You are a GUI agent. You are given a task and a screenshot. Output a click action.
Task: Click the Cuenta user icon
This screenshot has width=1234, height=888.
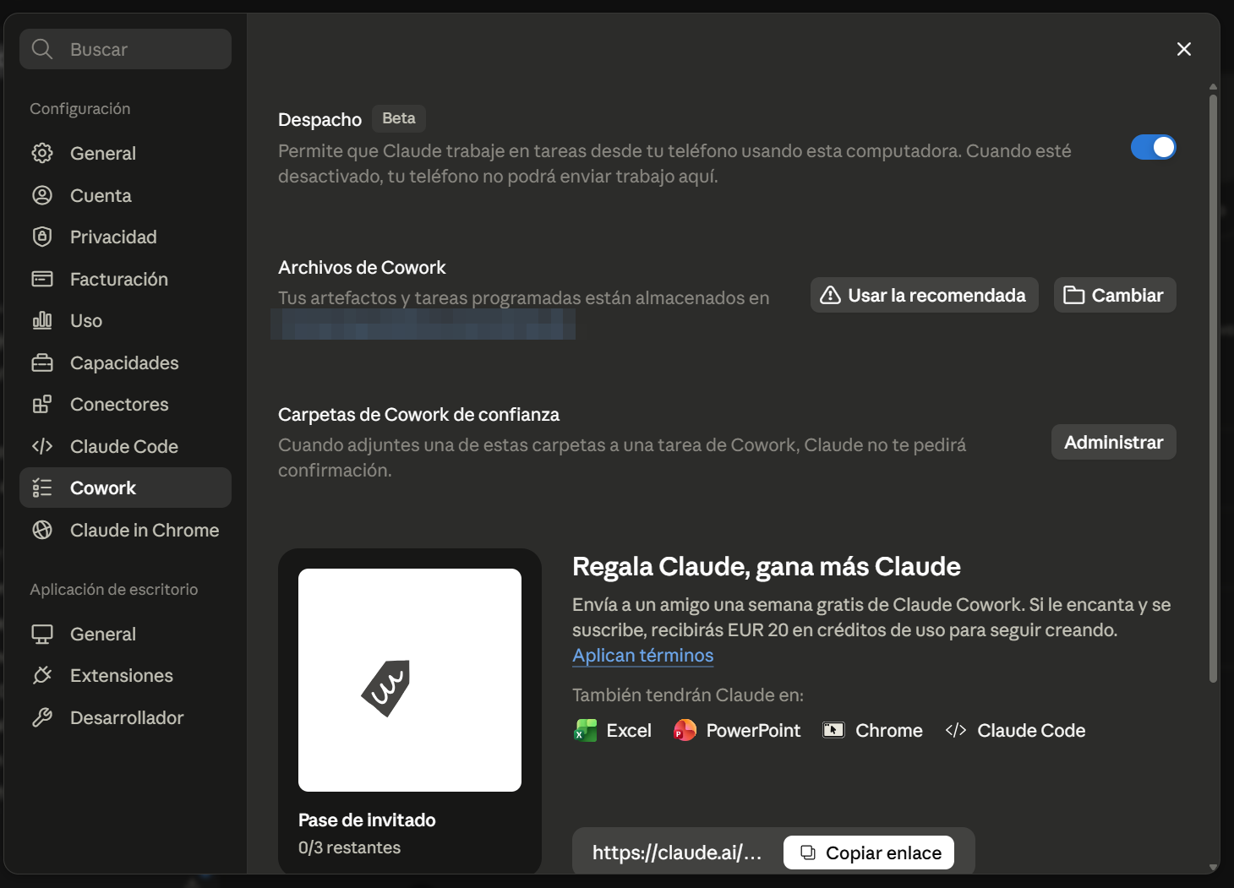(42, 195)
